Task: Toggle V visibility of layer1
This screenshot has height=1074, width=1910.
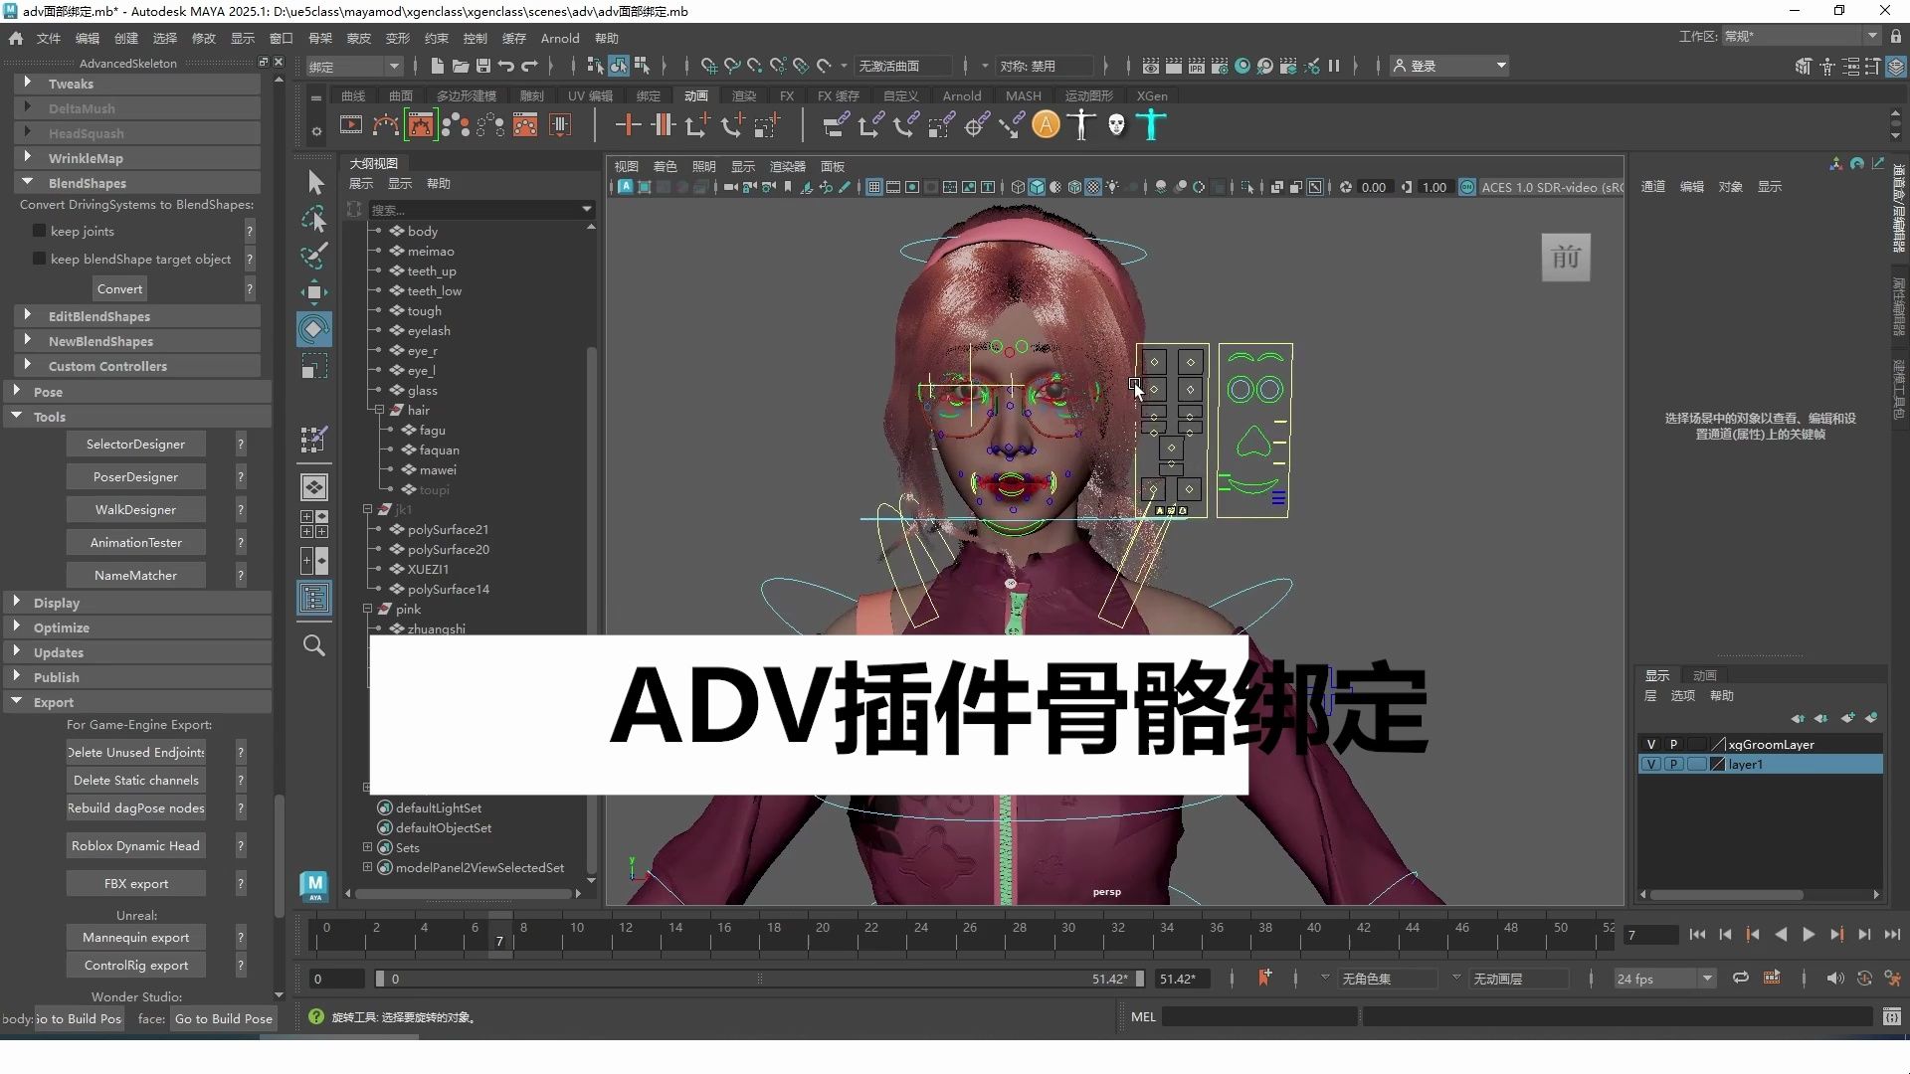Action: [1651, 764]
